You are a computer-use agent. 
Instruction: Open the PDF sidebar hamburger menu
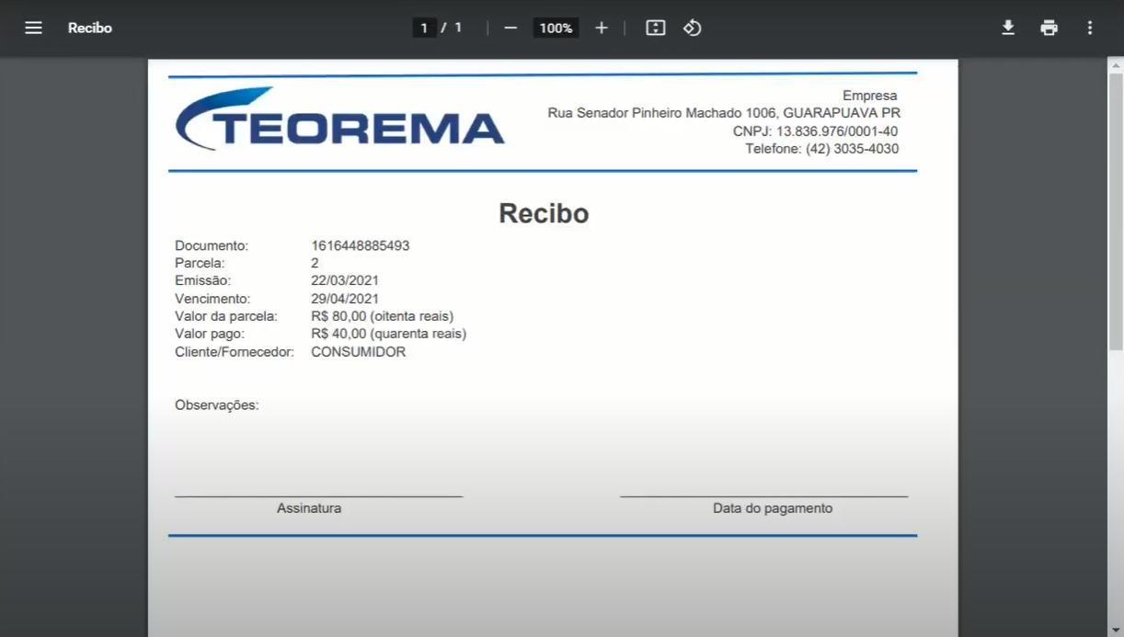[x=33, y=28]
